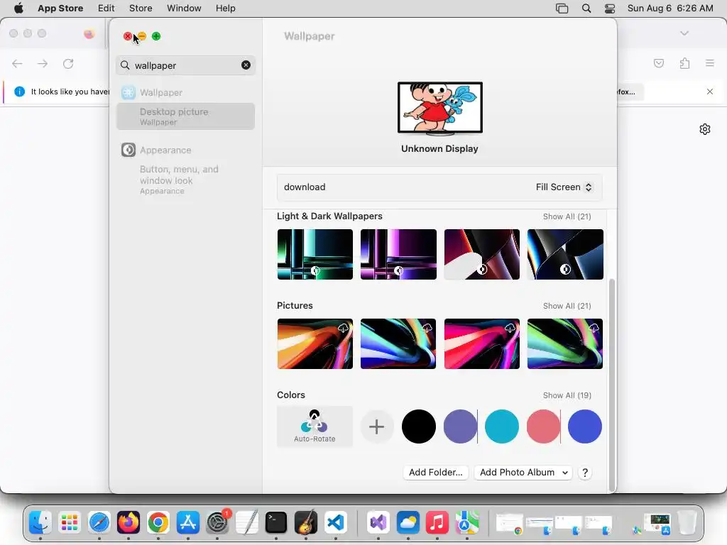Download the pink-red swirl picture via cloud icon
This screenshot has height=545, width=727.
(510, 328)
